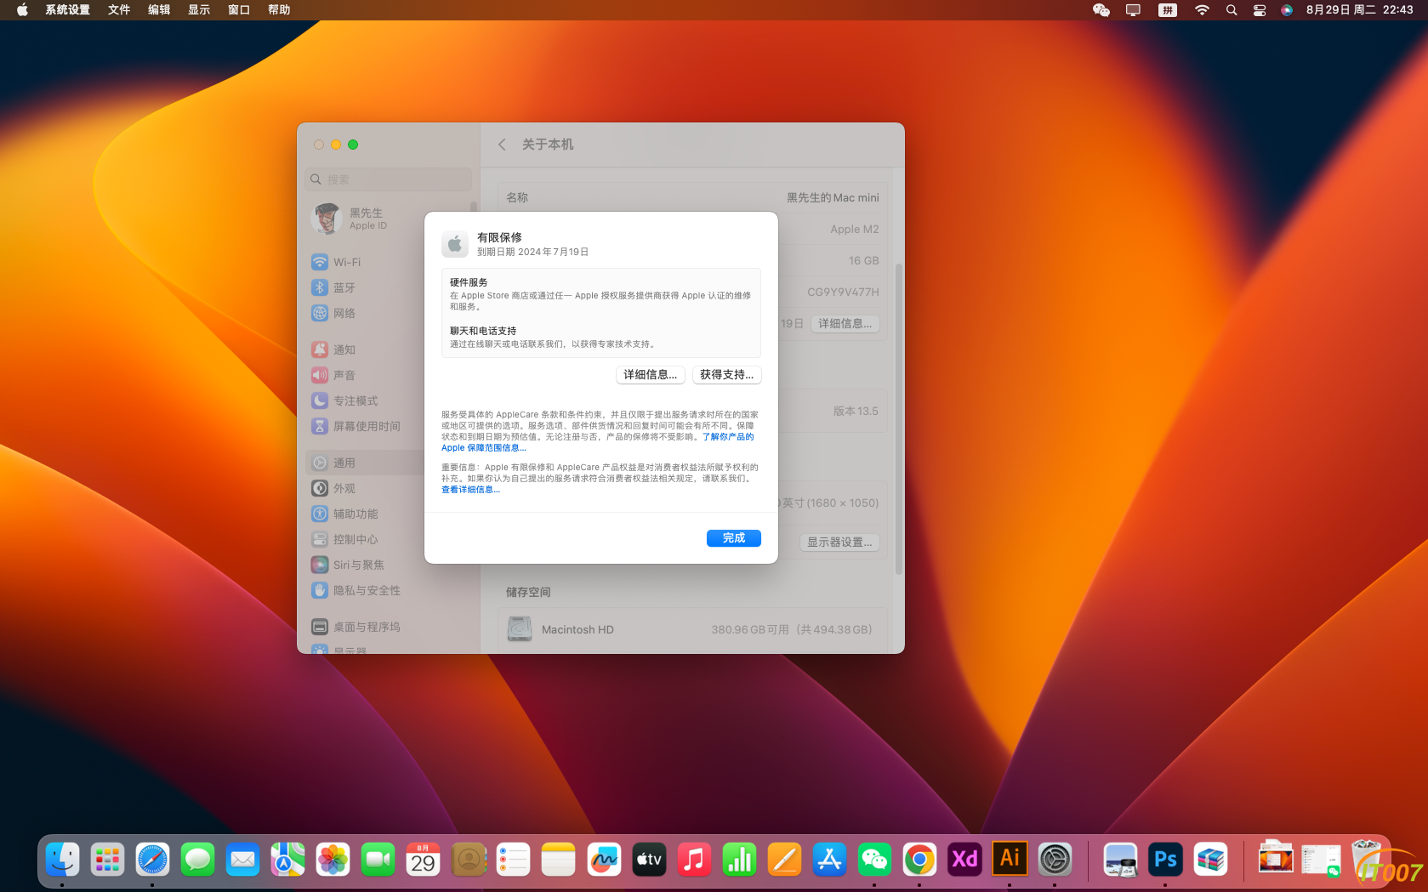The image size is (1428, 892).
Task: Click 获得支持… button in the dialog
Action: pyautogui.click(x=726, y=375)
